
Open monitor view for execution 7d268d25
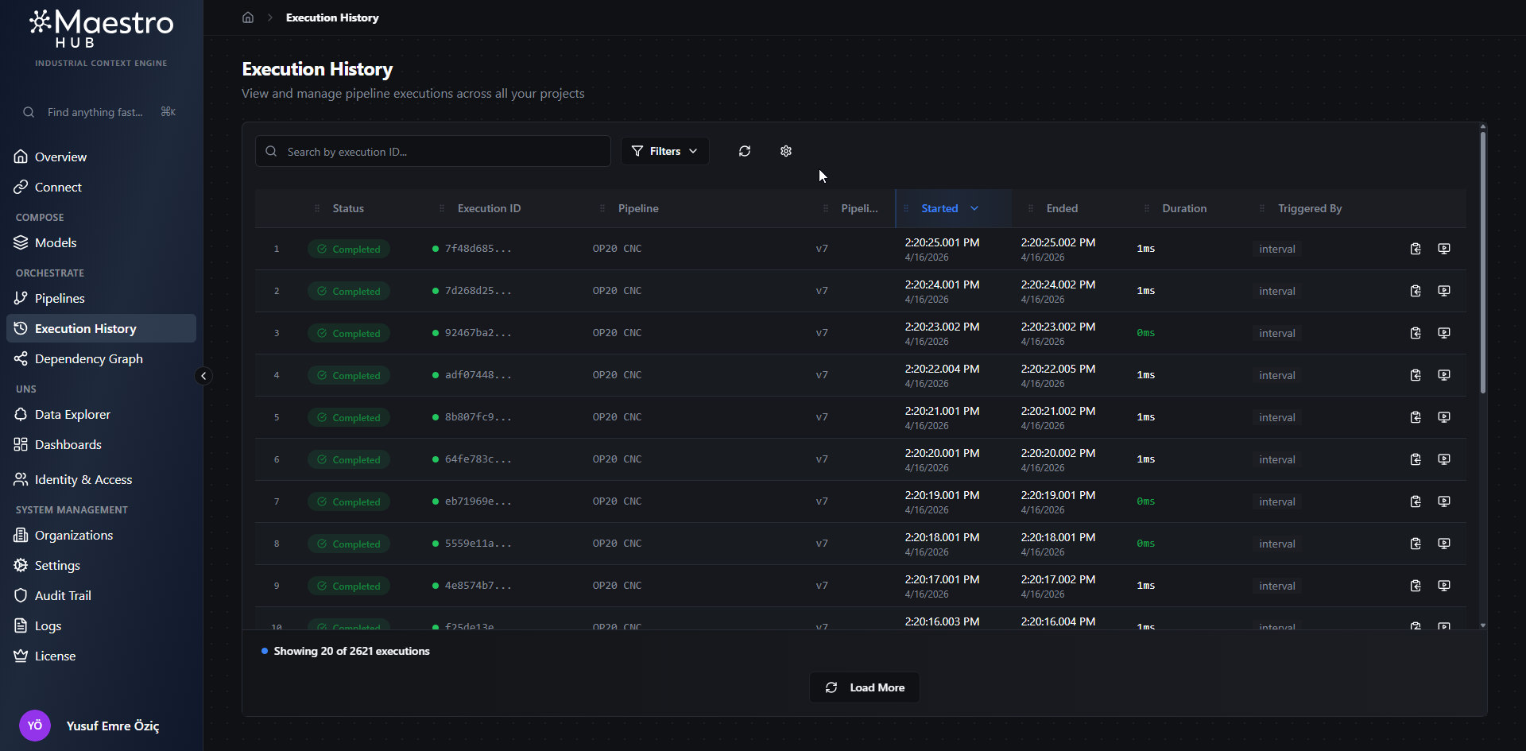(x=1444, y=291)
